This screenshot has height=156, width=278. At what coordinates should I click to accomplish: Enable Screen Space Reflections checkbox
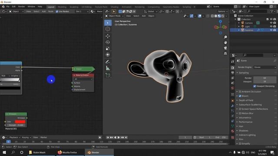click(240, 109)
